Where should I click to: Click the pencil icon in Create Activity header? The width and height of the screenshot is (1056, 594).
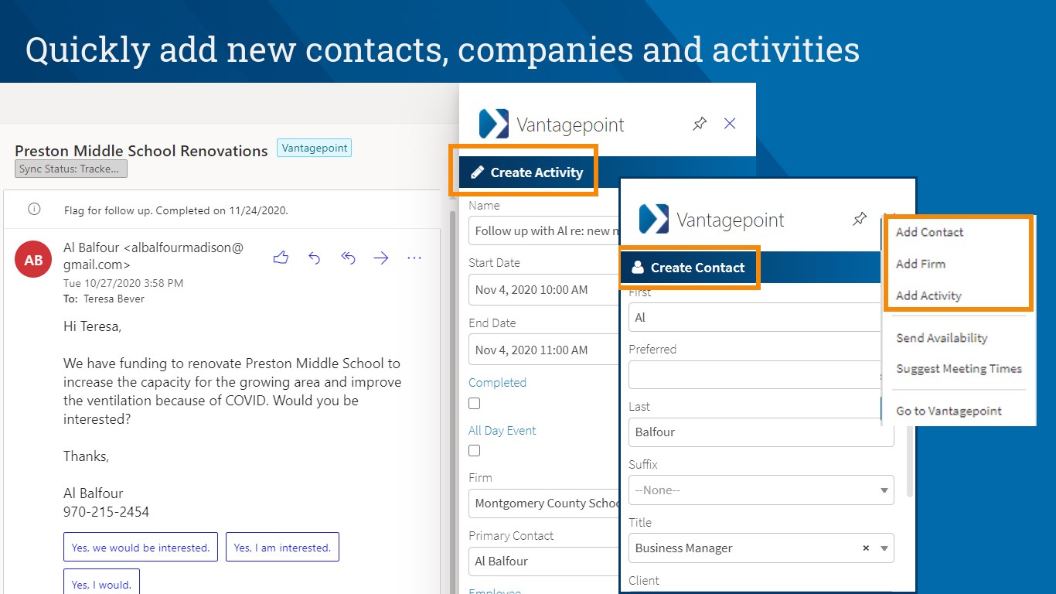click(478, 172)
